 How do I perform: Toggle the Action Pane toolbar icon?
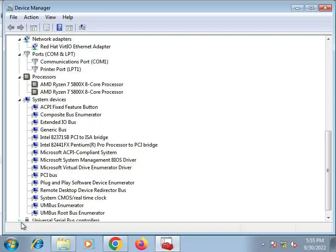[x=69, y=27]
